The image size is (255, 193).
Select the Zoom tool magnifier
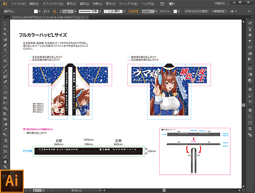pos(5,167)
